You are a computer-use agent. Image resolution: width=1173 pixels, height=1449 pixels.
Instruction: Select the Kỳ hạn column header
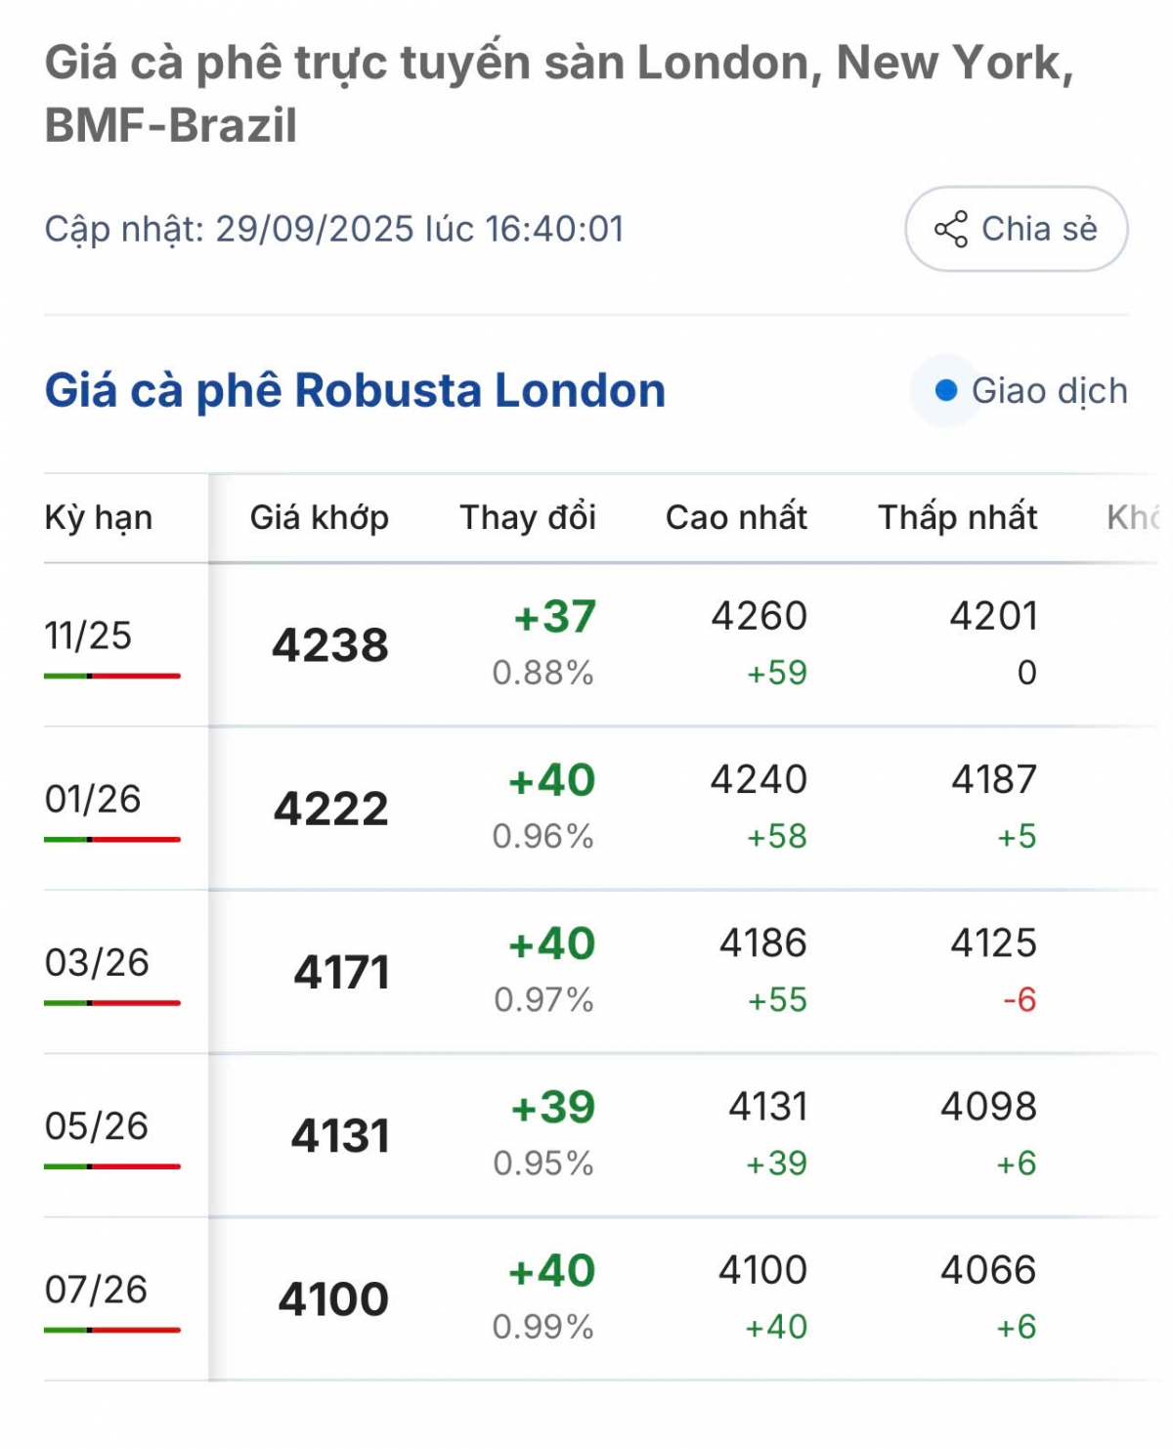pos(99,517)
